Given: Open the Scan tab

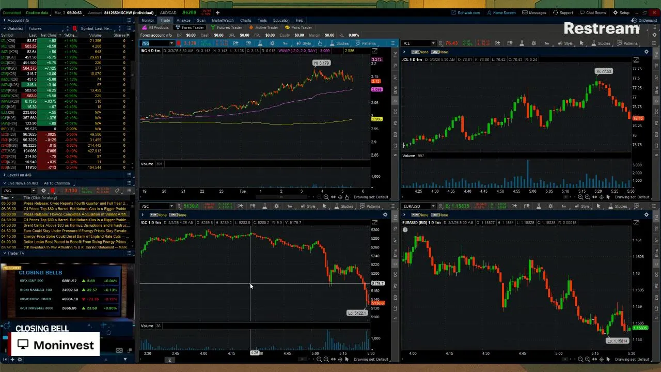Looking at the screenshot, I should click(201, 20).
